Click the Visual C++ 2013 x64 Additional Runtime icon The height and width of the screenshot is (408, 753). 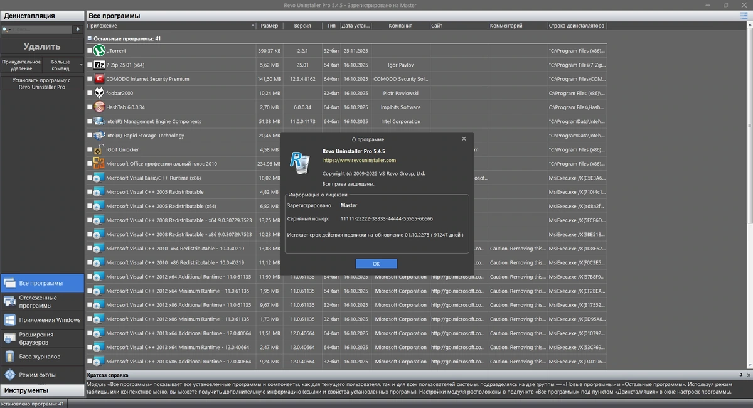coord(99,333)
